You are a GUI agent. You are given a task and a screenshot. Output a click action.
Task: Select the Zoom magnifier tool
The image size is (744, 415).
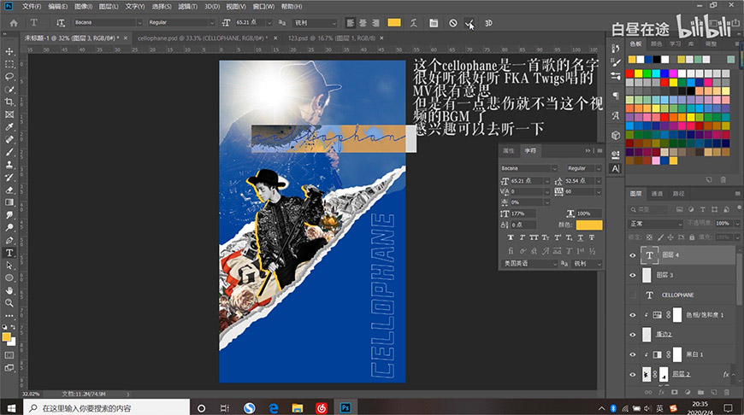(x=9, y=303)
